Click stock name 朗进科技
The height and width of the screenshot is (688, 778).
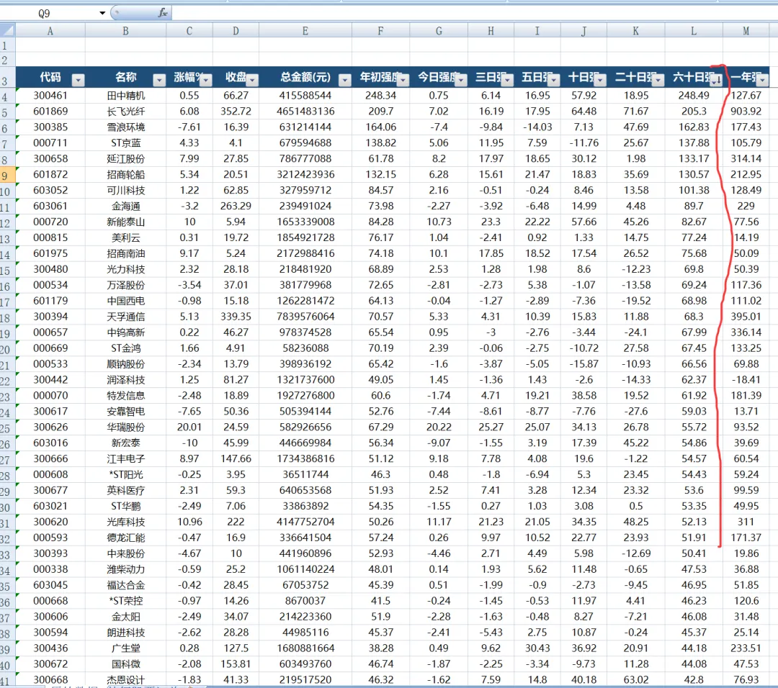125,633
